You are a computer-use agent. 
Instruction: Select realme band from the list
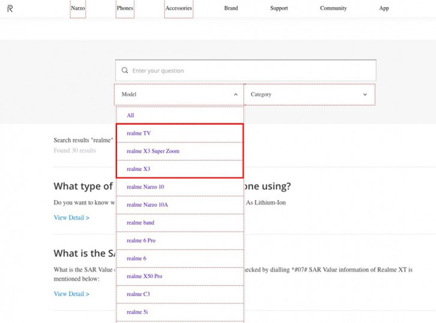140,223
